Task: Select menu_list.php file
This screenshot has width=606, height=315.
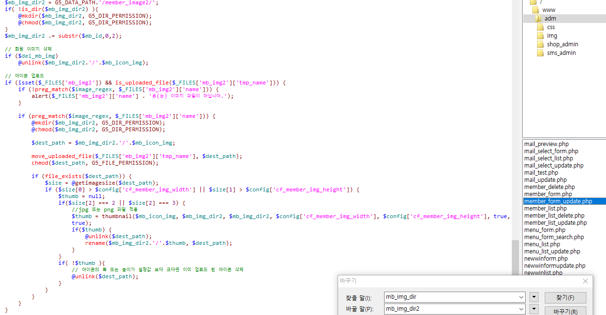Action: point(542,244)
